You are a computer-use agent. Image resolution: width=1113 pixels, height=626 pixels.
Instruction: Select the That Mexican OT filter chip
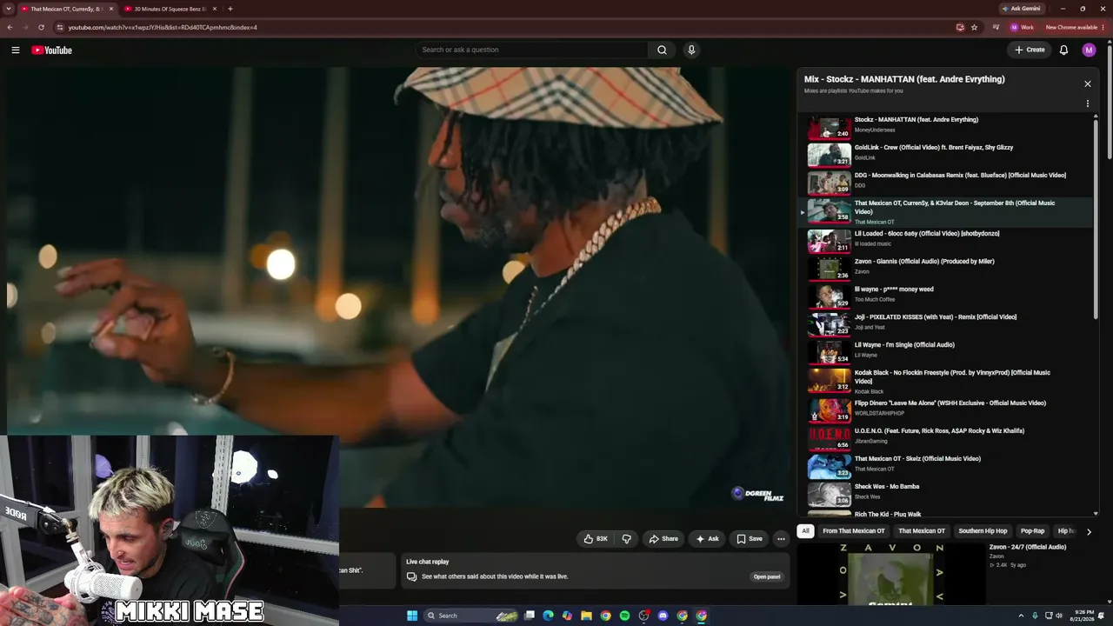[922, 531]
